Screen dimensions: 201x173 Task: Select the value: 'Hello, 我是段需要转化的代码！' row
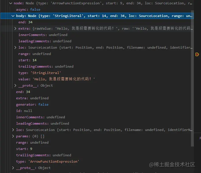[97, 79]
